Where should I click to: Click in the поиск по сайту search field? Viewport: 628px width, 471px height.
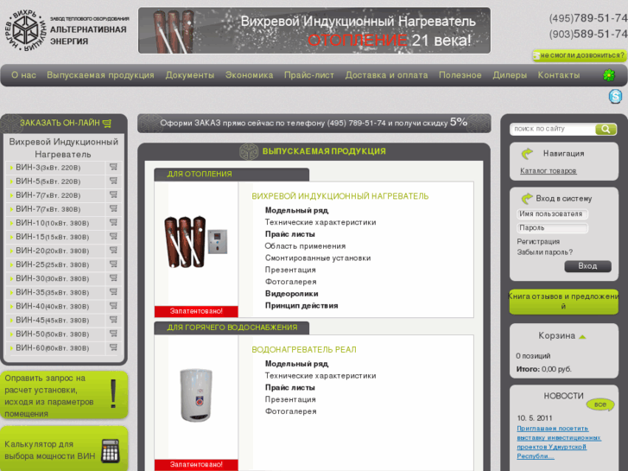click(552, 129)
